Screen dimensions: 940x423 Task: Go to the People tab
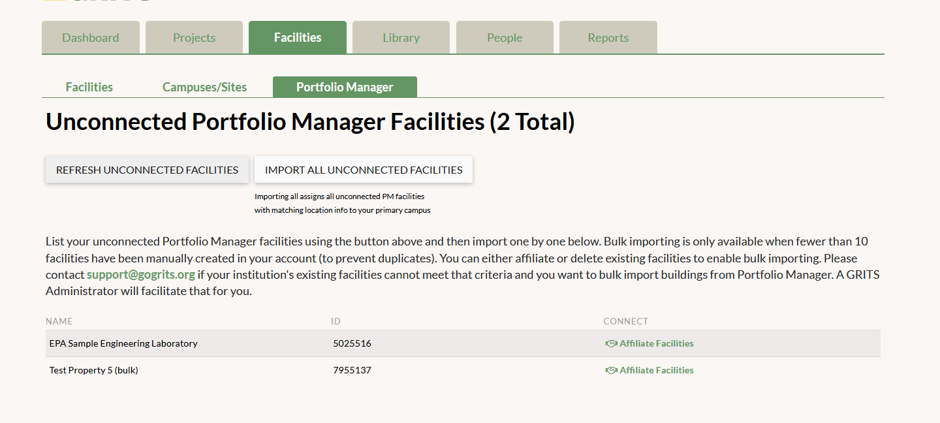click(x=505, y=37)
